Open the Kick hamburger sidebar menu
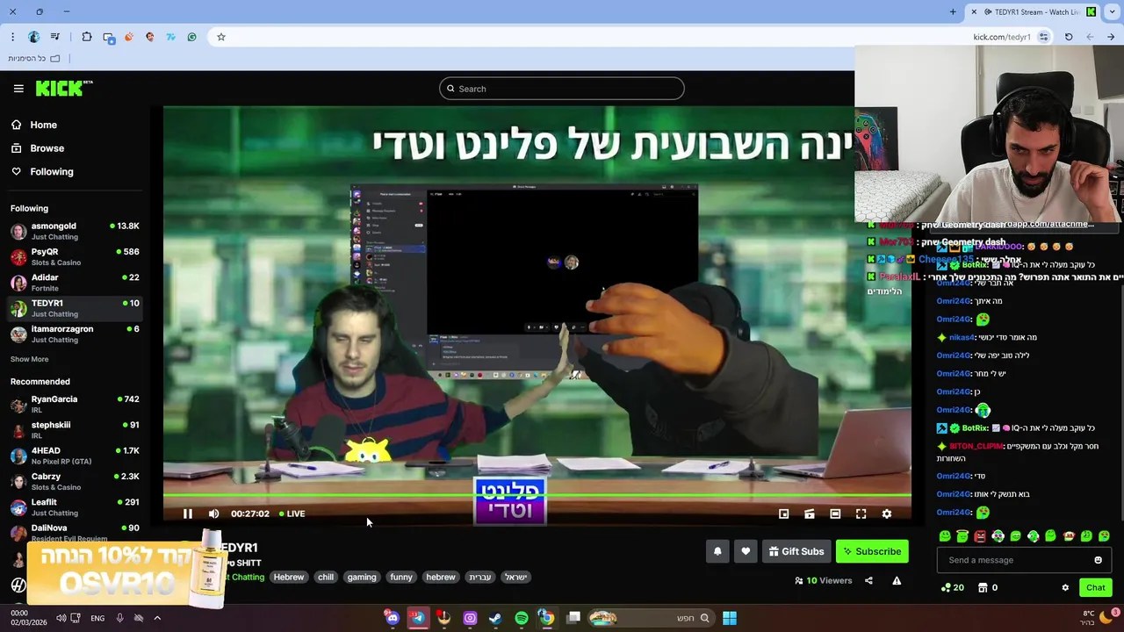The width and height of the screenshot is (1124, 632). [18, 88]
